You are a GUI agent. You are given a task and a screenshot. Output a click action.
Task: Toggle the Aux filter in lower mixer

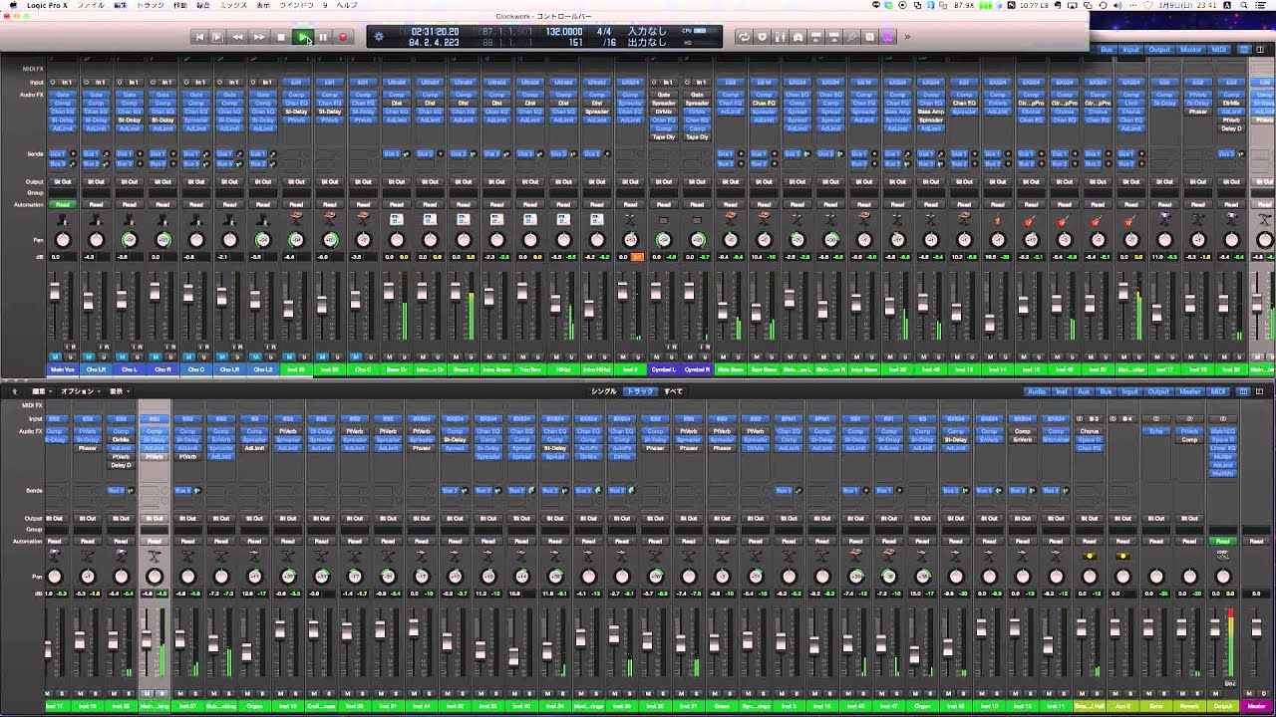pyautogui.click(x=1086, y=391)
